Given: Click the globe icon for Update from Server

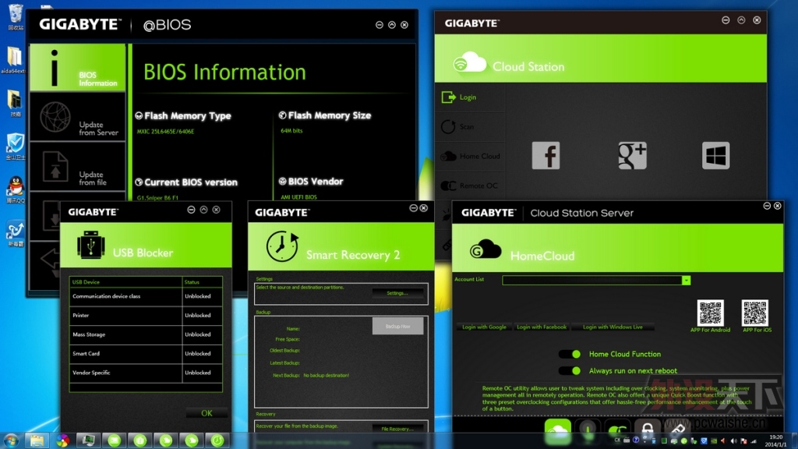Looking at the screenshot, I should pos(55,117).
